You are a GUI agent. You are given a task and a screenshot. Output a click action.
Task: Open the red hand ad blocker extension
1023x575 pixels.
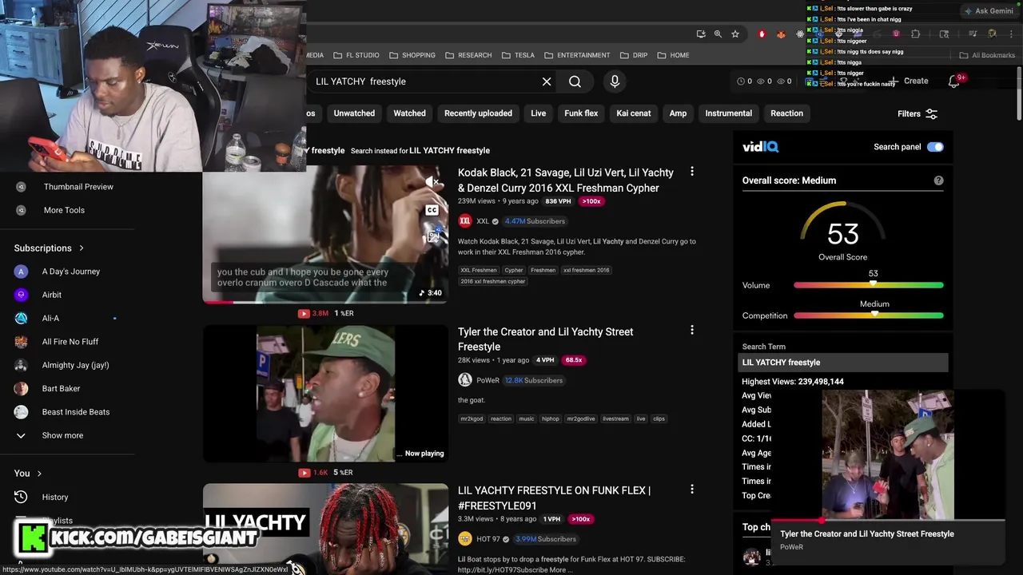762,34
